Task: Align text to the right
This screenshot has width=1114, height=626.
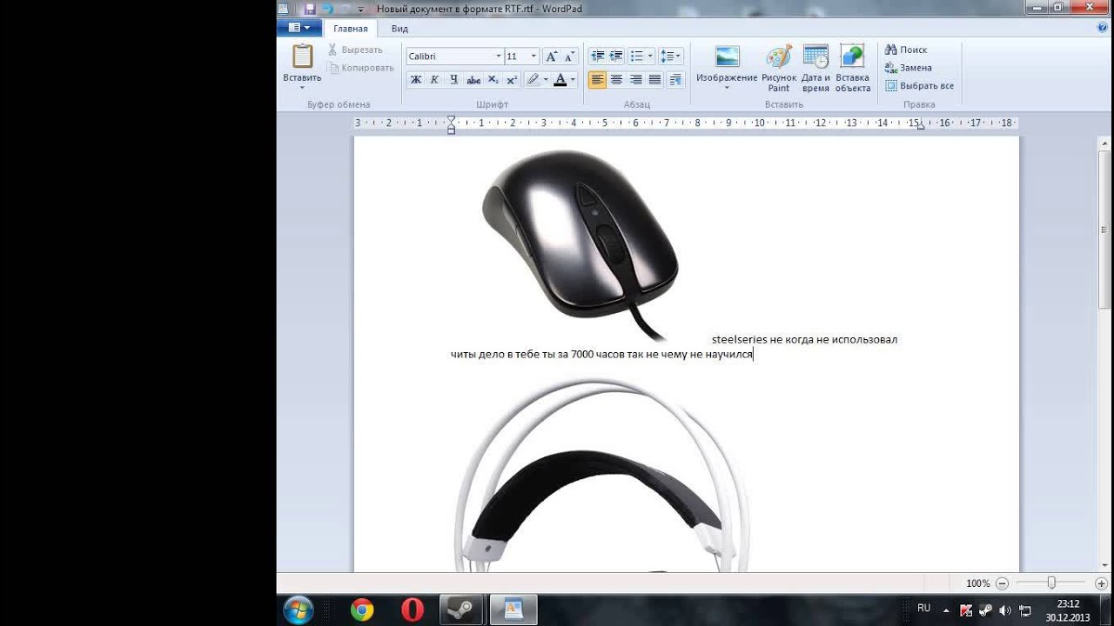Action: click(635, 80)
